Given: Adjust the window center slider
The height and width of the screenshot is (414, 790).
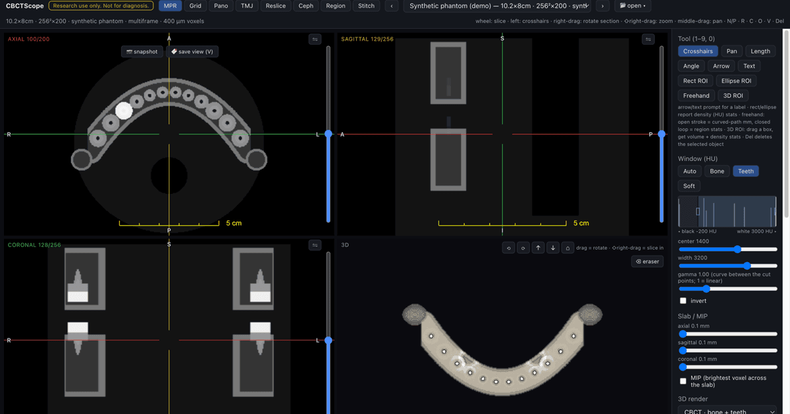Looking at the screenshot, I should pyautogui.click(x=728, y=250).
